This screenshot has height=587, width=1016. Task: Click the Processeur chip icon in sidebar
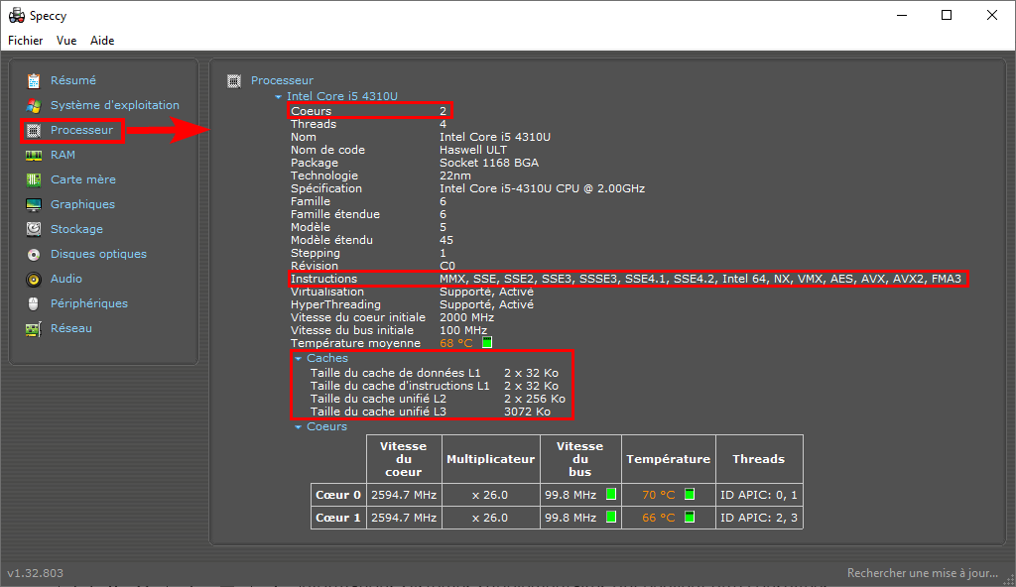point(34,130)
